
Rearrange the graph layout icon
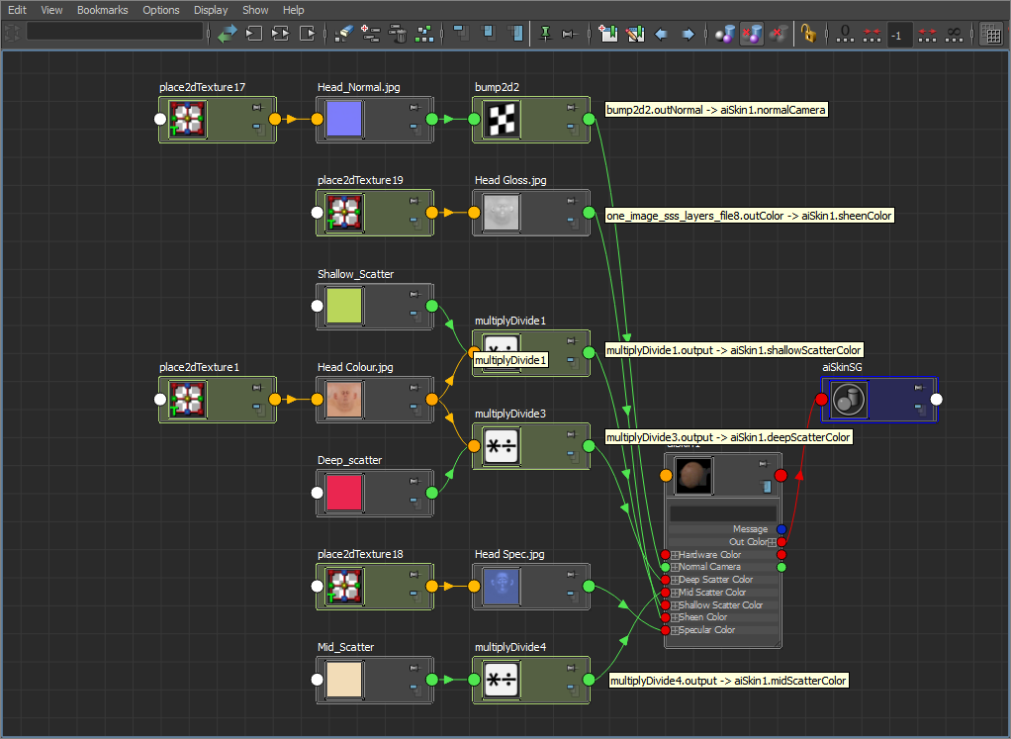tap(424, 34)
